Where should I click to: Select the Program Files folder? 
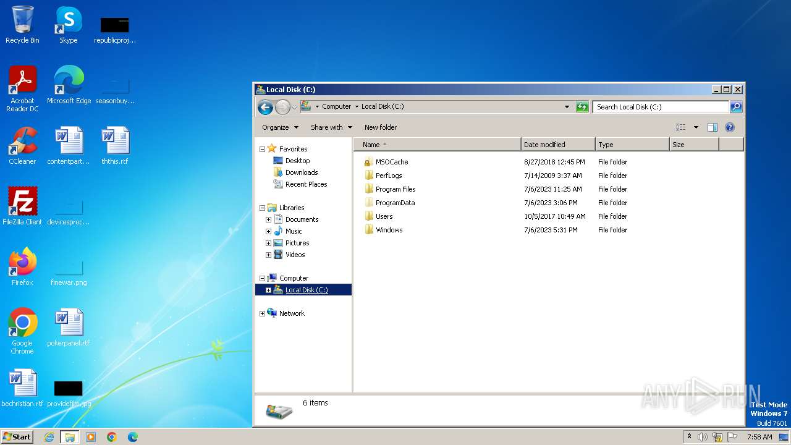click(x=395, y=189)
